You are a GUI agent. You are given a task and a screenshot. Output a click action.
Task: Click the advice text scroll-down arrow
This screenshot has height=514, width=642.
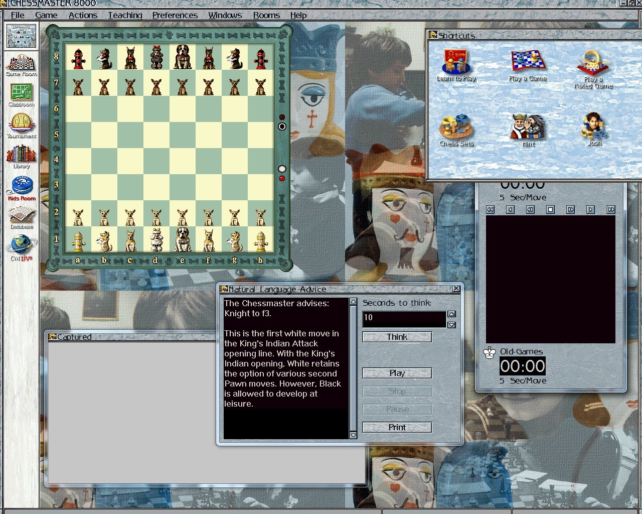coord(353,435)
